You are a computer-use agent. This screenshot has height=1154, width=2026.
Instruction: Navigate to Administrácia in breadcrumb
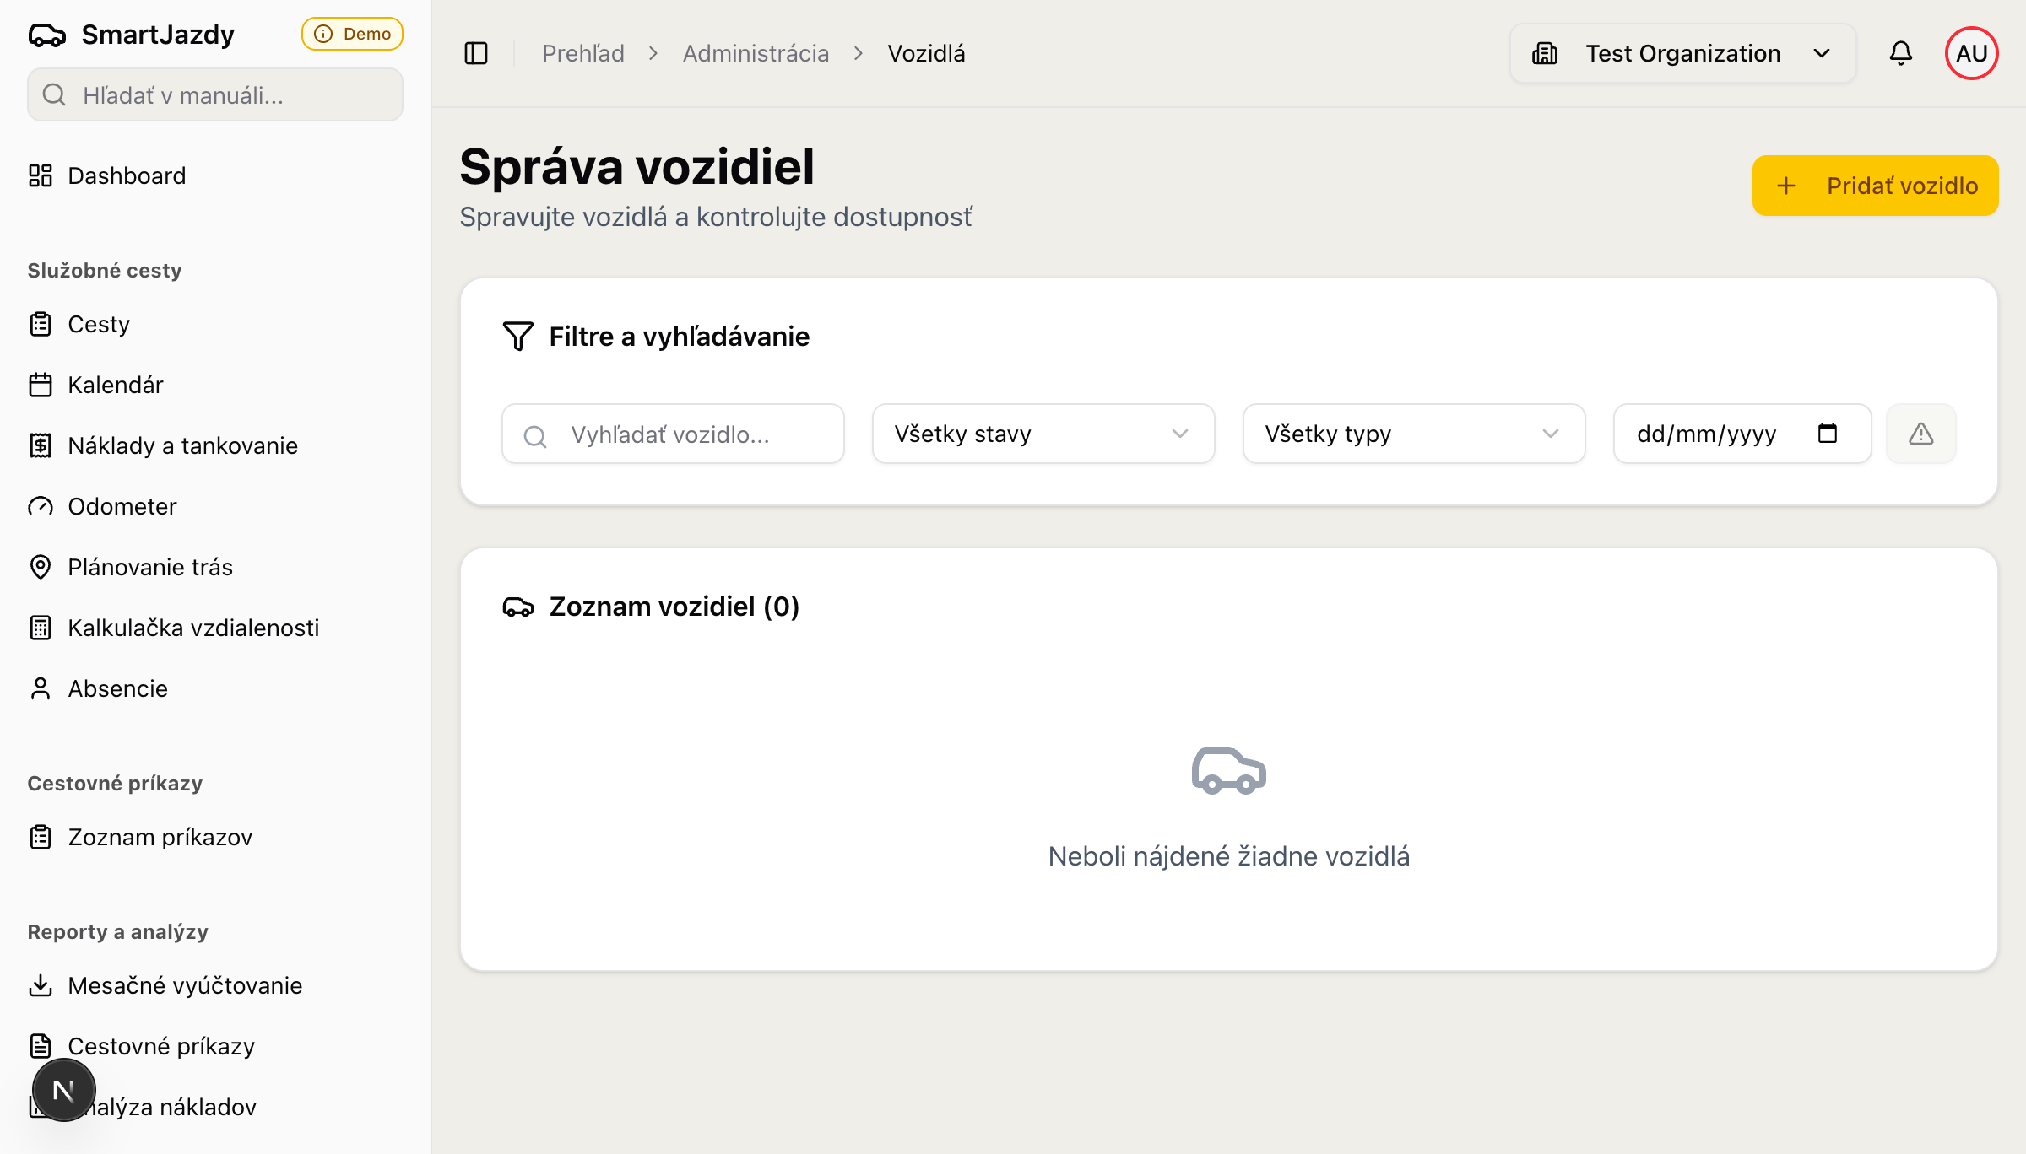pos(756,52)
